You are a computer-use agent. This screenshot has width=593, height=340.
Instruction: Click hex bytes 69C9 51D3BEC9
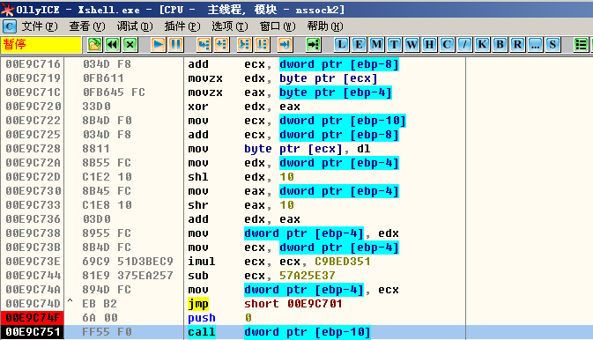pos(128,262)
